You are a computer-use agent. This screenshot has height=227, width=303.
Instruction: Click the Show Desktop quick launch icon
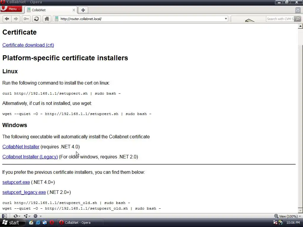click(x=45, y=223)
